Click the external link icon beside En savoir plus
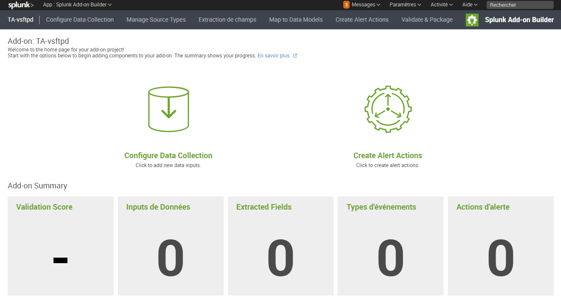The image size is (561, 301). click(296, 55)
